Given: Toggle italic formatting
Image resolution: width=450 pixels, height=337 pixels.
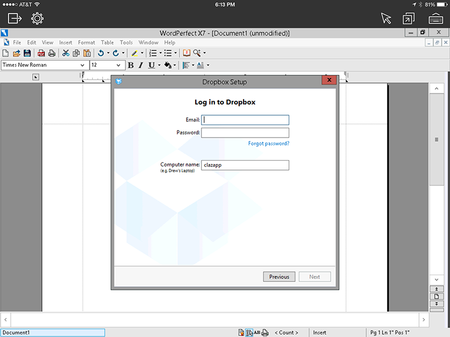Looking at the screenshot, I should click(x=141, y=65).
